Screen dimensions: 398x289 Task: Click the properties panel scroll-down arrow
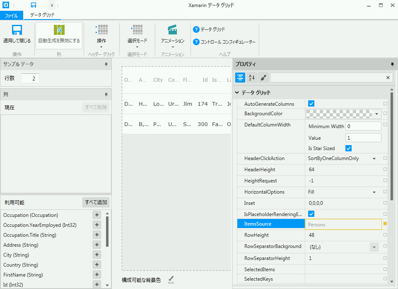coord(392,282)
